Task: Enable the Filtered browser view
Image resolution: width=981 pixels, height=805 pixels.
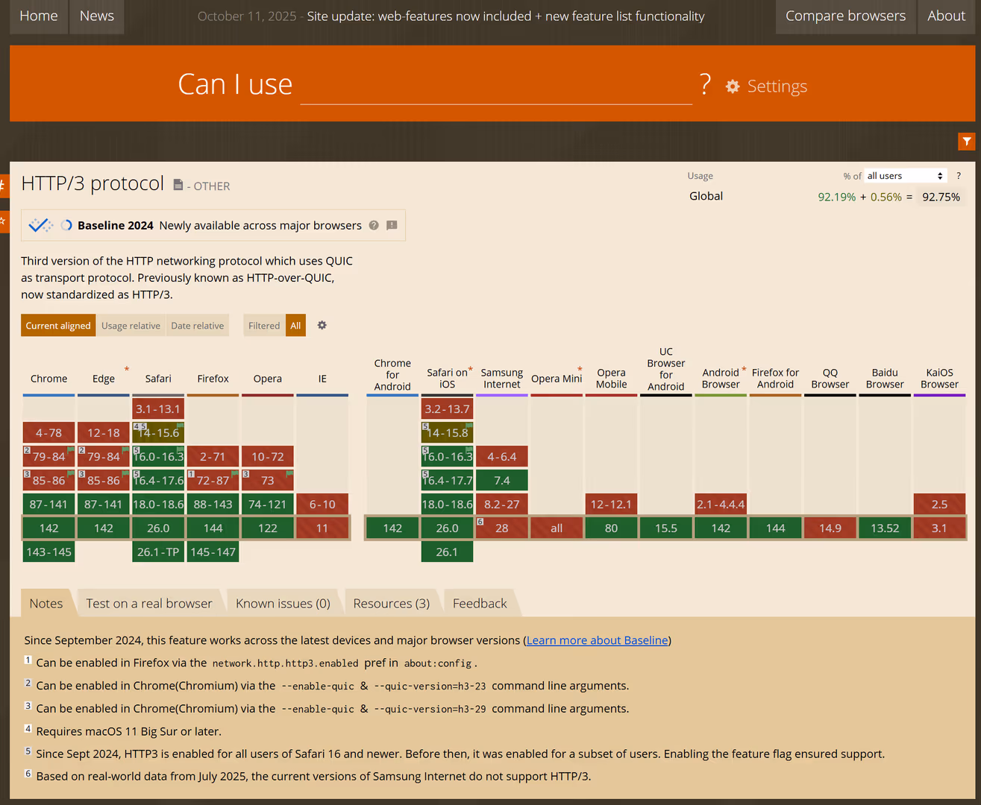Action: click(x=263, y=325)
